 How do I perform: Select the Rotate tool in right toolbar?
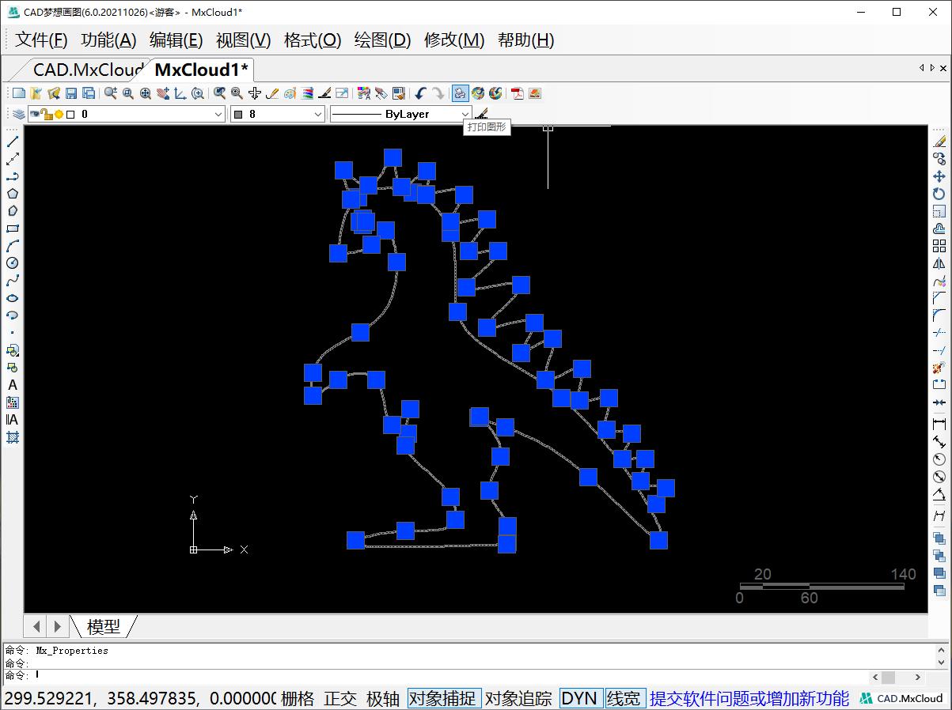click(939, 194)
